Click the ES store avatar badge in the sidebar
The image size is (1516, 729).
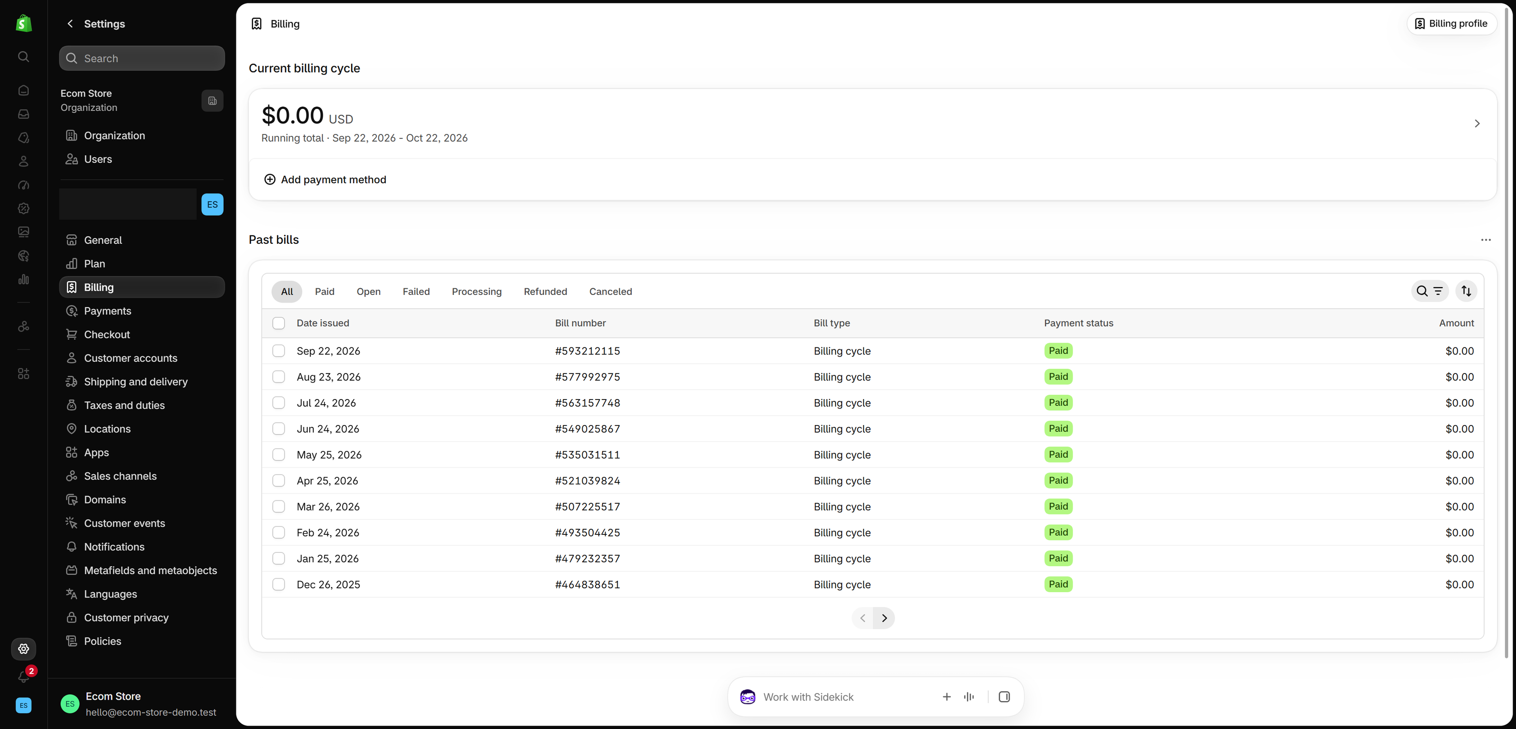tap(212, 204)
